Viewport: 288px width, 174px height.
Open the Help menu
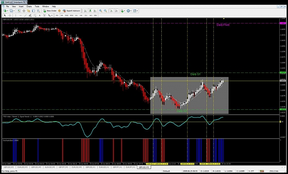54,6
